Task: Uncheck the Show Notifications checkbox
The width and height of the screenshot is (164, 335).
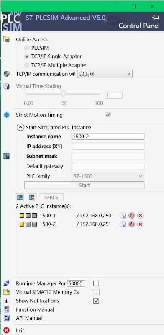Action: (x=96, y=301)
